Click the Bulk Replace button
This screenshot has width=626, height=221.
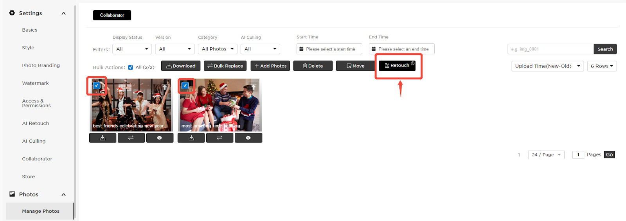click(x=225, y=66)
